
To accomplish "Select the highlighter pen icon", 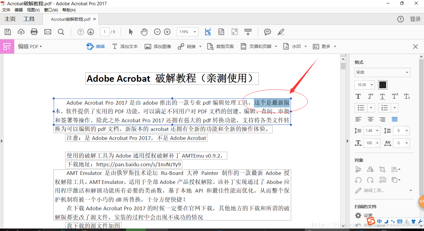I will pos(281,32).
